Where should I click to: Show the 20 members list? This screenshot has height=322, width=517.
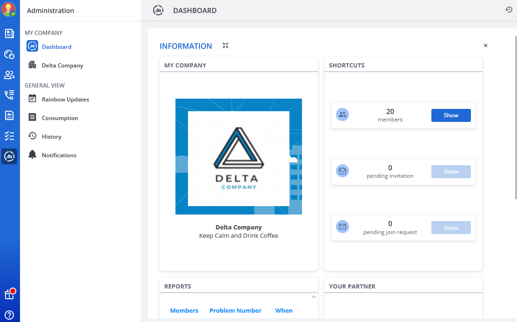tap(450, 115)
